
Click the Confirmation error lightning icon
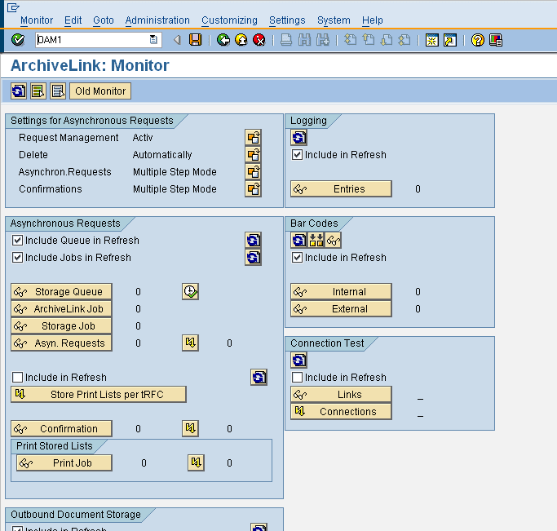[190, 428]
